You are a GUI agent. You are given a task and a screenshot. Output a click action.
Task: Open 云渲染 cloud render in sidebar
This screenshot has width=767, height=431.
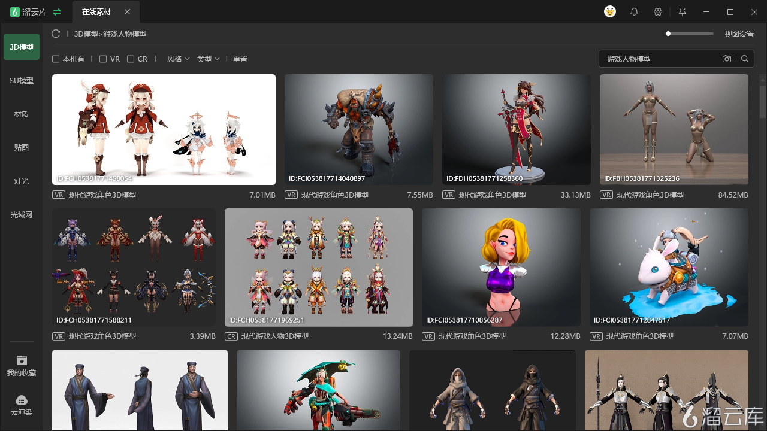22,405
